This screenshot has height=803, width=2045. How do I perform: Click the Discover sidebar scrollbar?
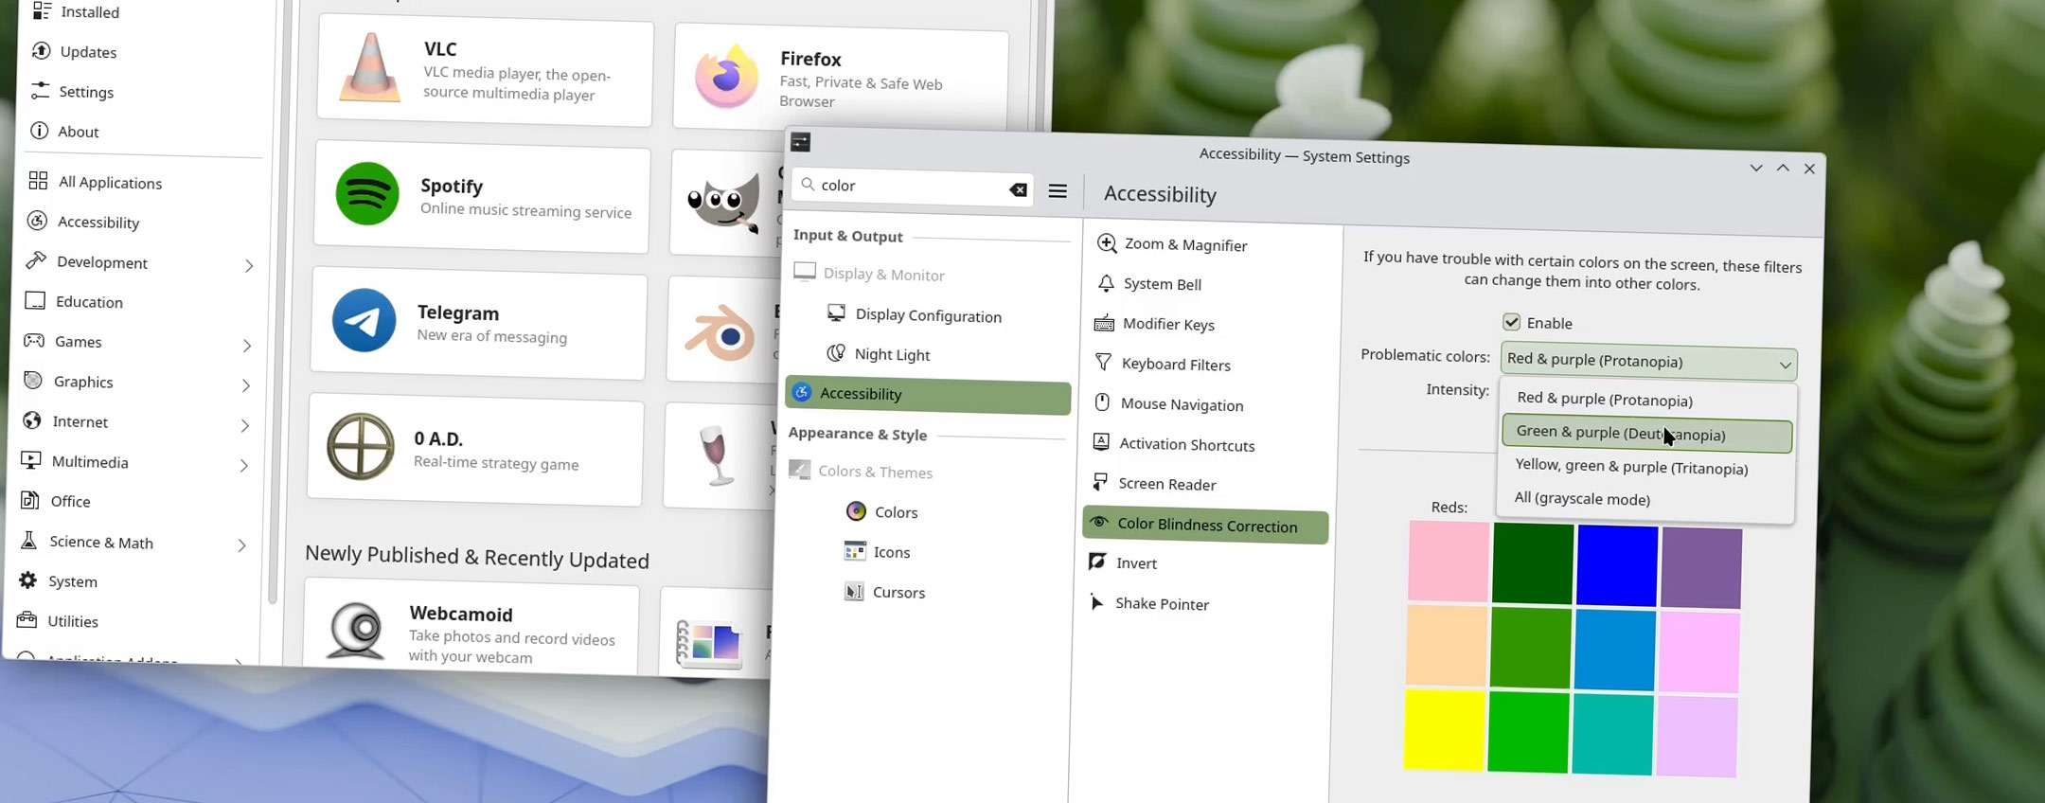[x=276, y=303]
